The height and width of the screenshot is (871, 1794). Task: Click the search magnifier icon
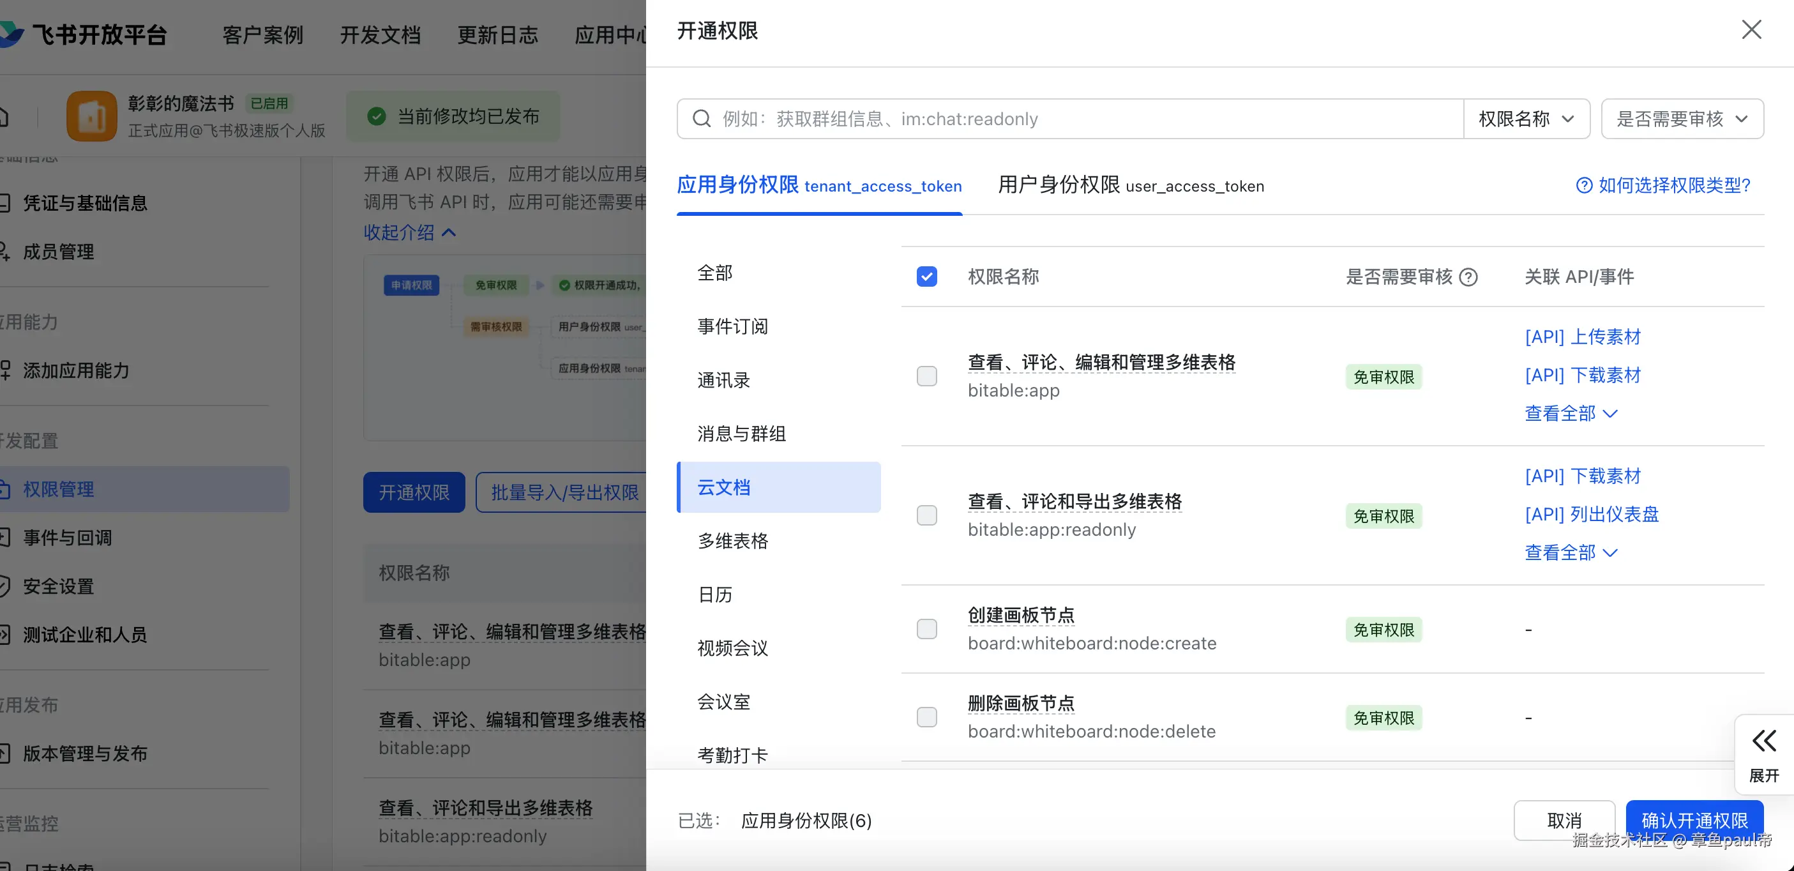pyautogui.click(x=701, y=119)
